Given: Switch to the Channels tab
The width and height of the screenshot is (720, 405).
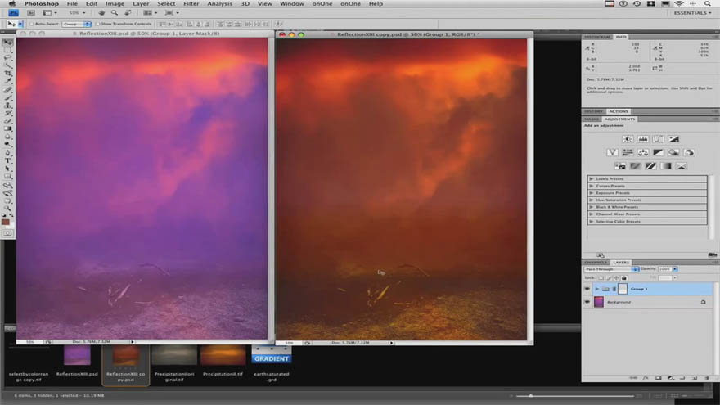Looking at the screenshot, I should 596,262.
